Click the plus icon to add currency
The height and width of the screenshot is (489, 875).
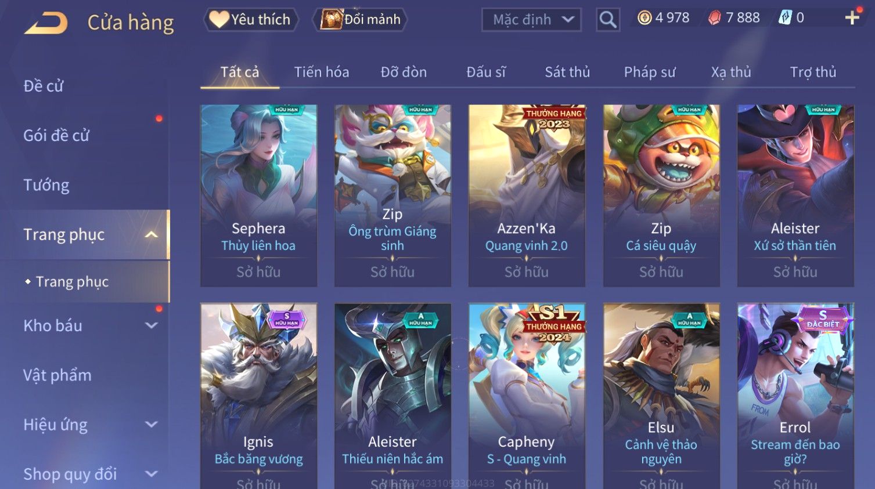852,18
